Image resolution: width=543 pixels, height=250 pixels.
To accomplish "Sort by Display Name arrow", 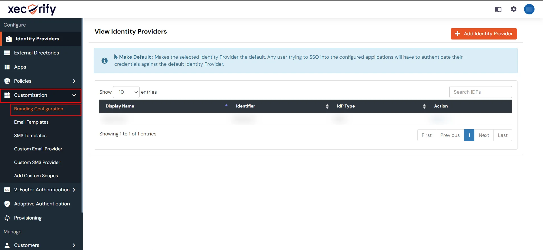I will (226, 105).
